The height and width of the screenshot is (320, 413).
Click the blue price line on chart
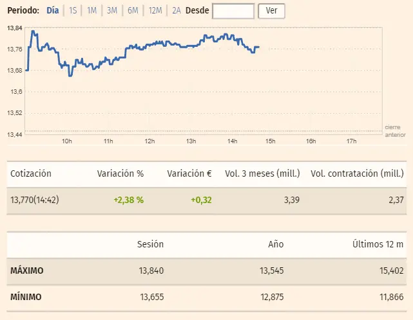155,44
